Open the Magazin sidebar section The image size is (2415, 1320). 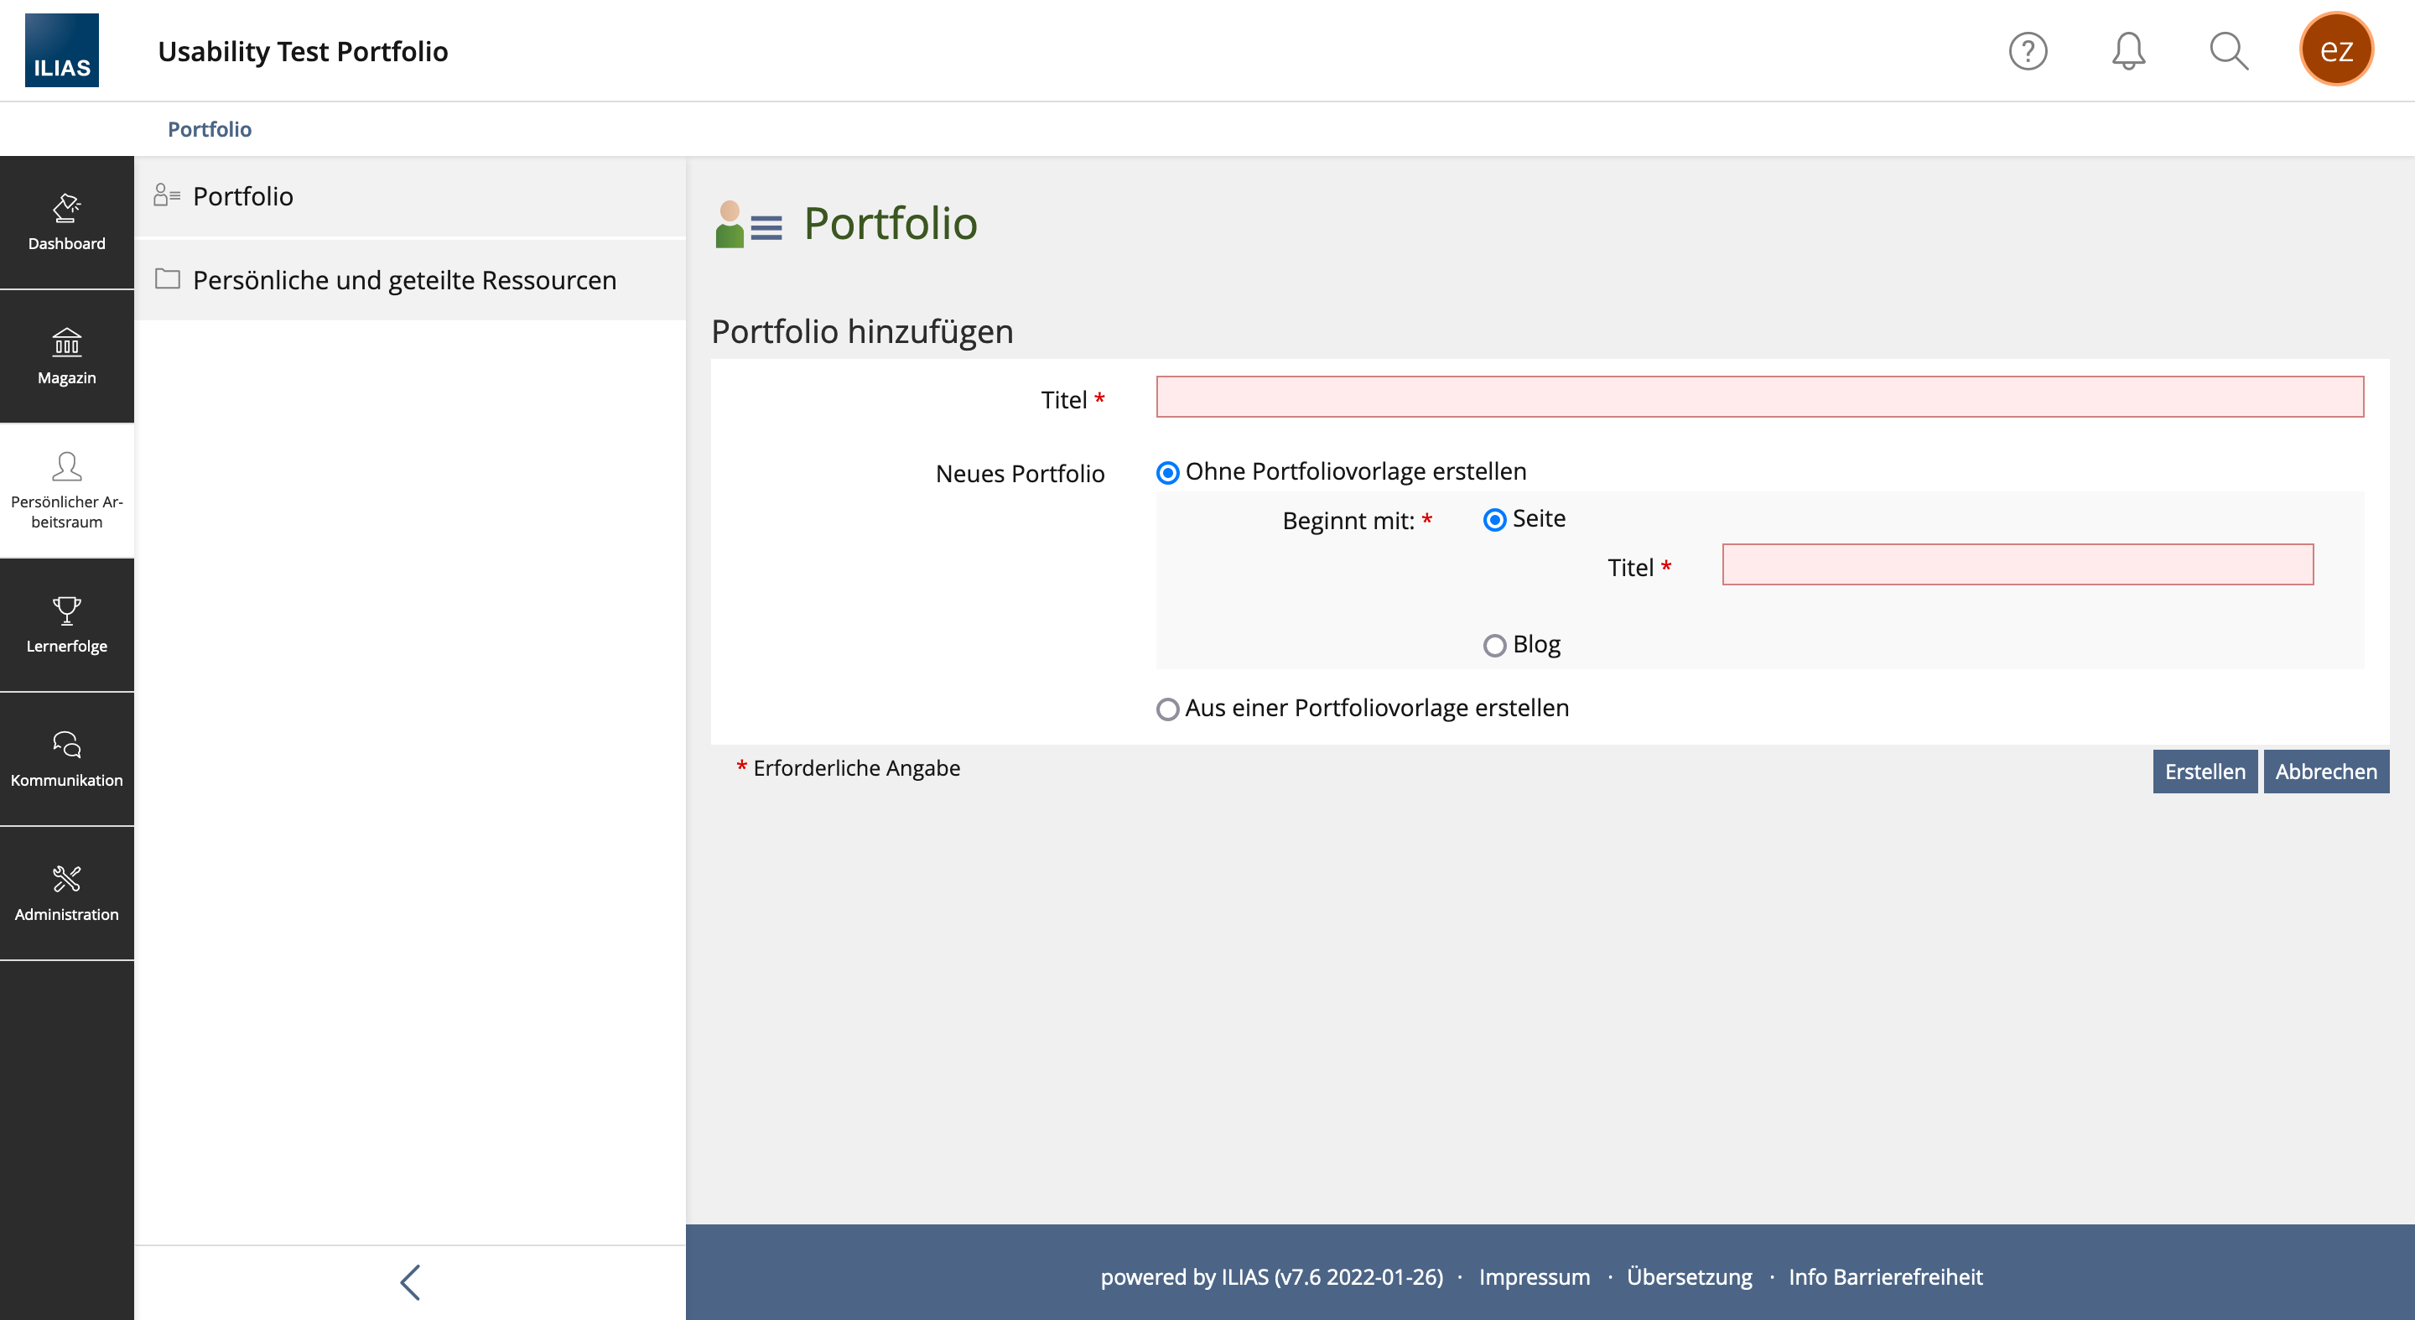pyautogui.click(x=66, y=356)
